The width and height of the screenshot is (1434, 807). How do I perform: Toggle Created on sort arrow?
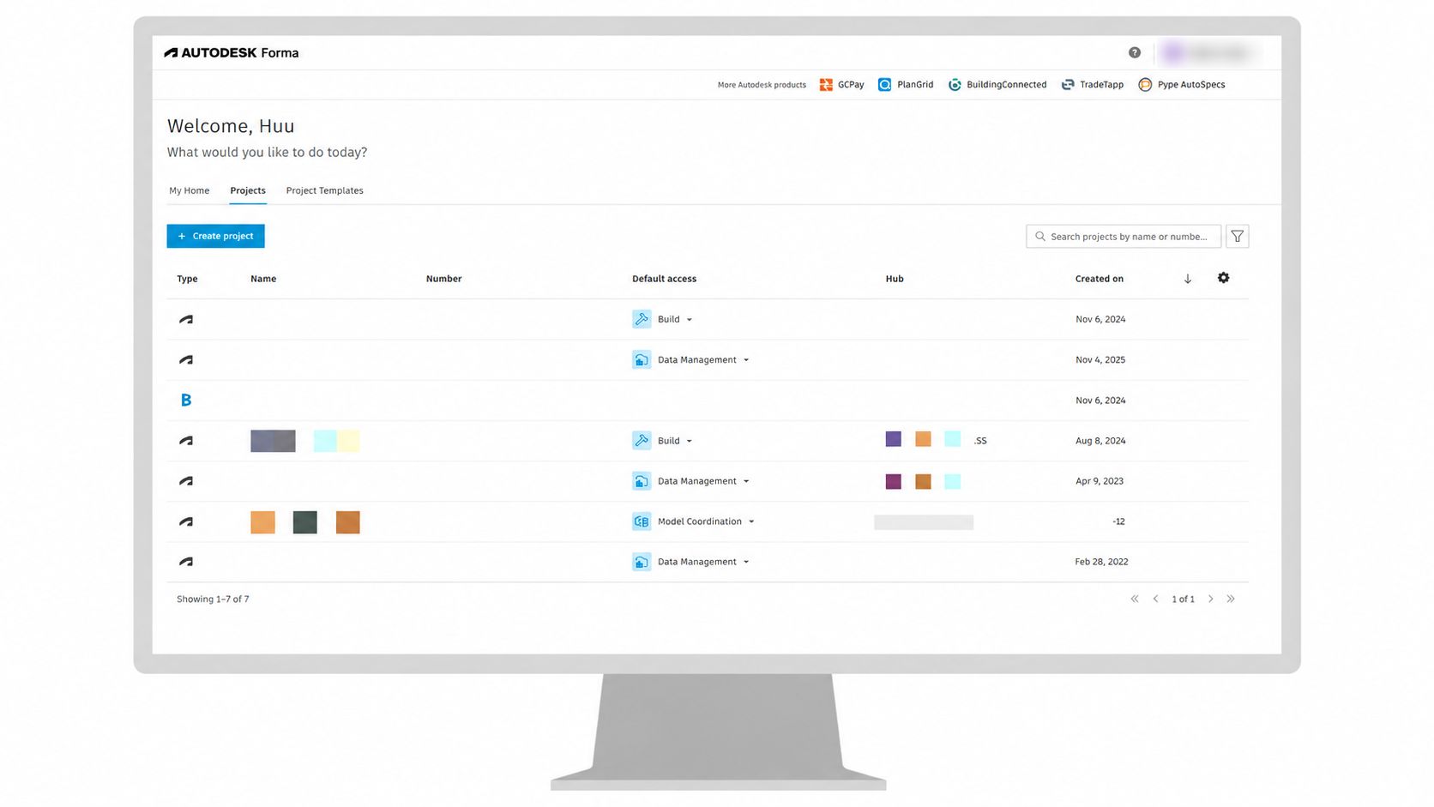[x=1187, y=279]
